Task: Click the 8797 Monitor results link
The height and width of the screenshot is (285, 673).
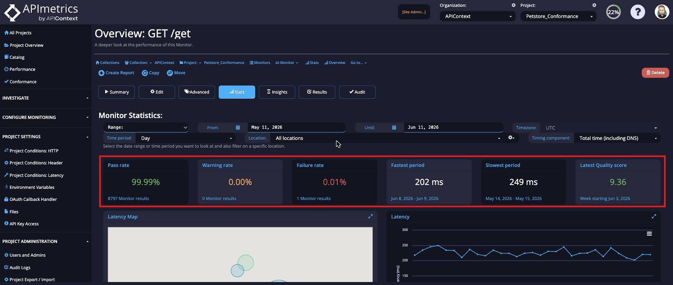Action: (128, 199)
